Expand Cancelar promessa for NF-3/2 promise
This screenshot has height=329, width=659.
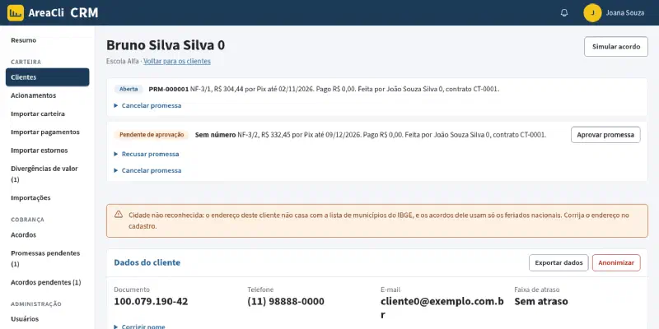point(147,170)
